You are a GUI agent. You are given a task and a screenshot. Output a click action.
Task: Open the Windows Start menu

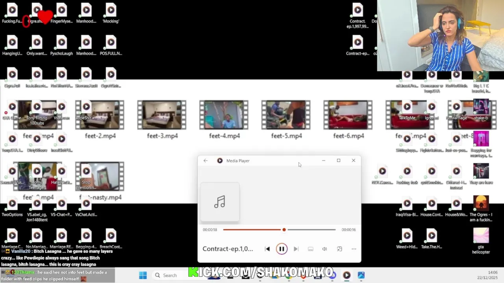[143, 275]
